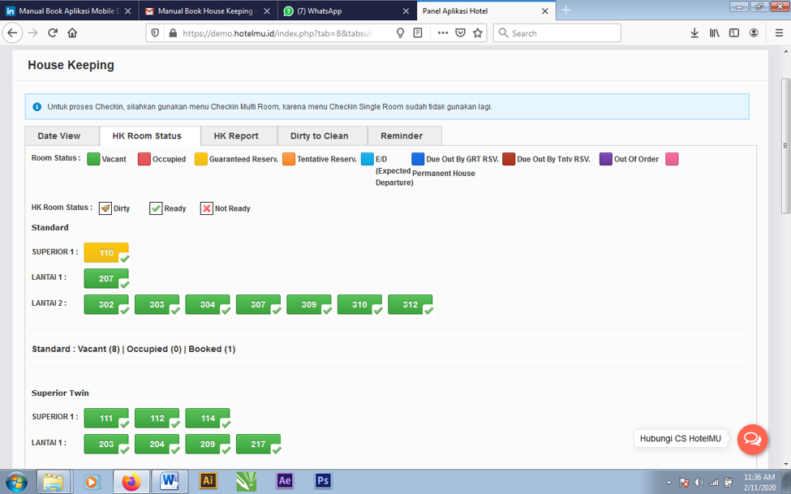Image resolution: width=791 pixels, height=494 pixels.
Task: Open the Dirty to Clean tab
Action: coord(320,136)
